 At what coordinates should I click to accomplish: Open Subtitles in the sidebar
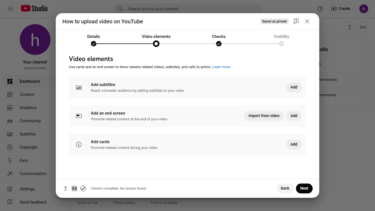click(28, 134)
